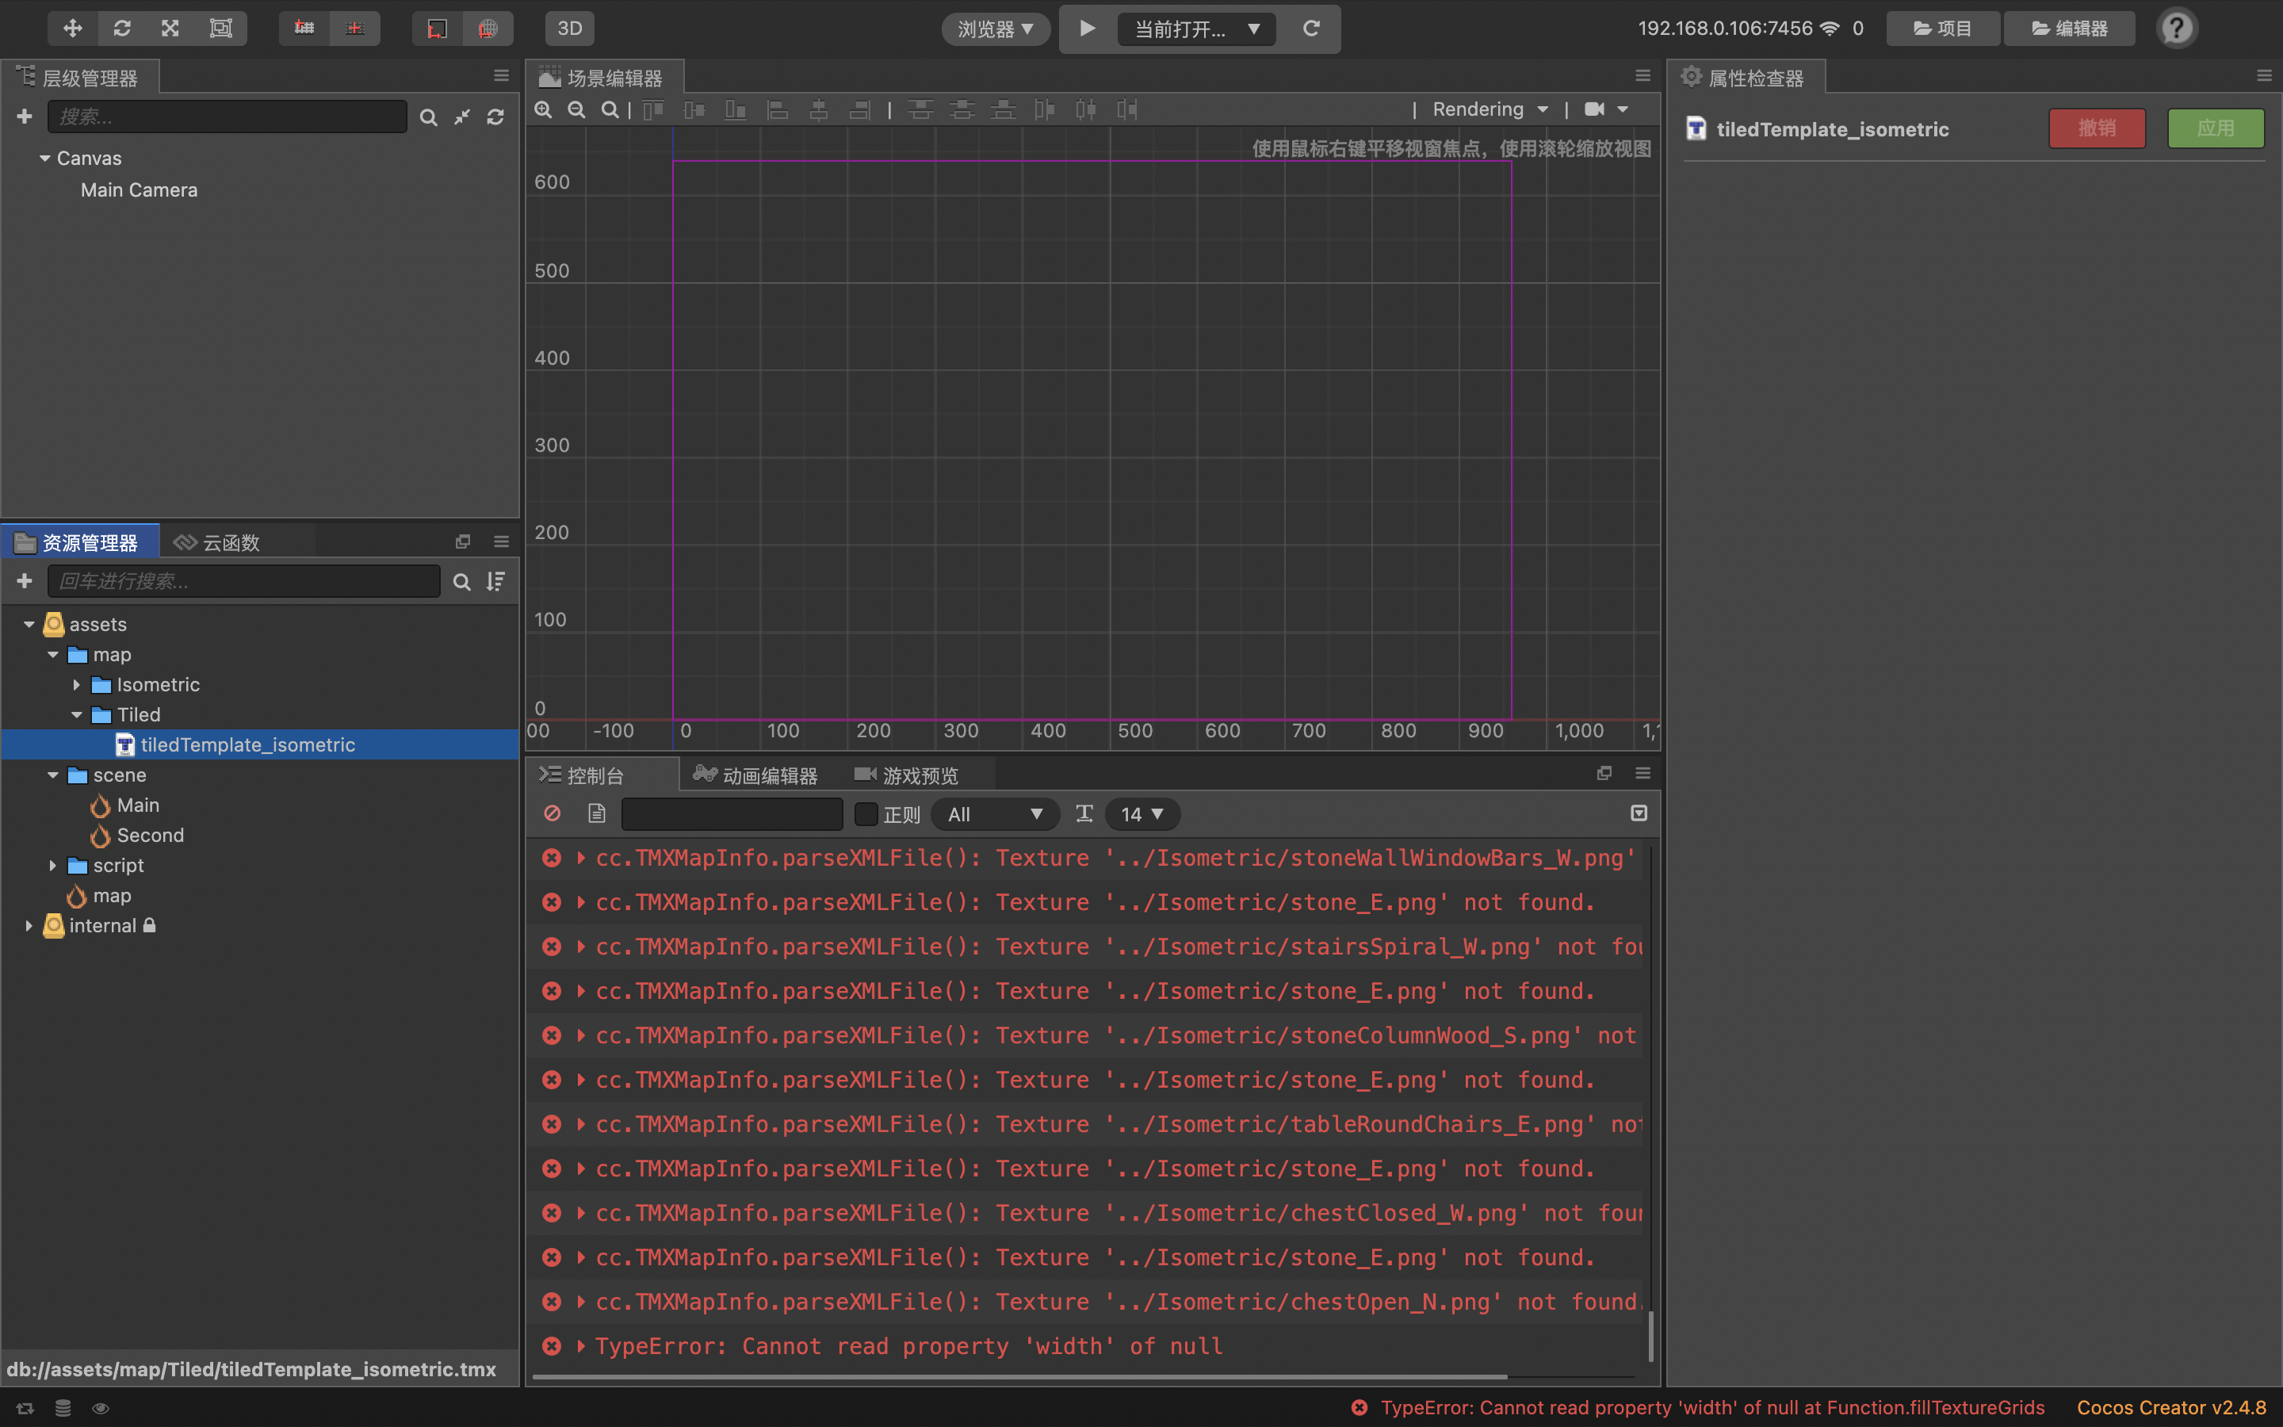Click the sort assets icon
The width and height of the screenshot is (2283, 1427).
click(x=495, y=581)
